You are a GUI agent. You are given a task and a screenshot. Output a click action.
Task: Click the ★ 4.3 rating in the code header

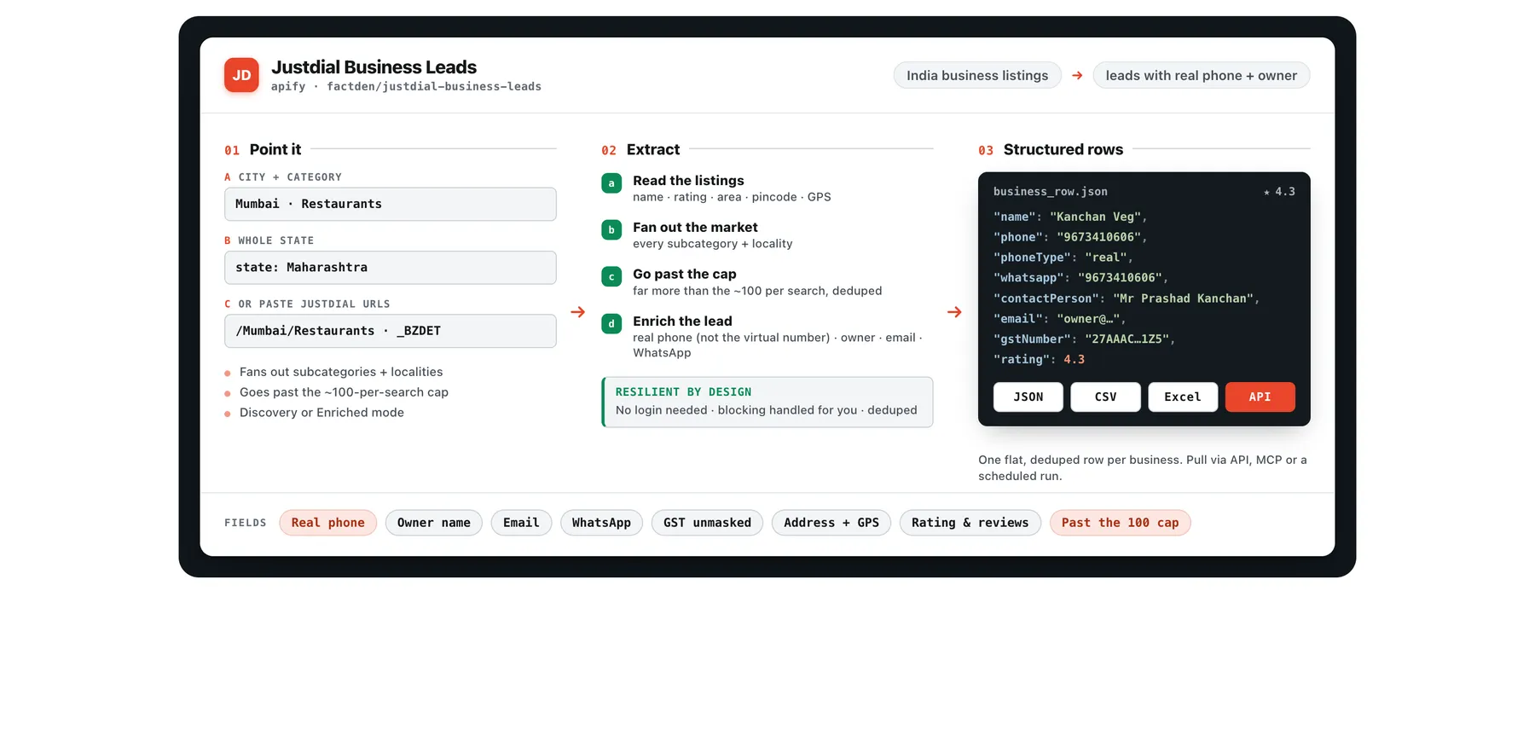[1279, 192]
